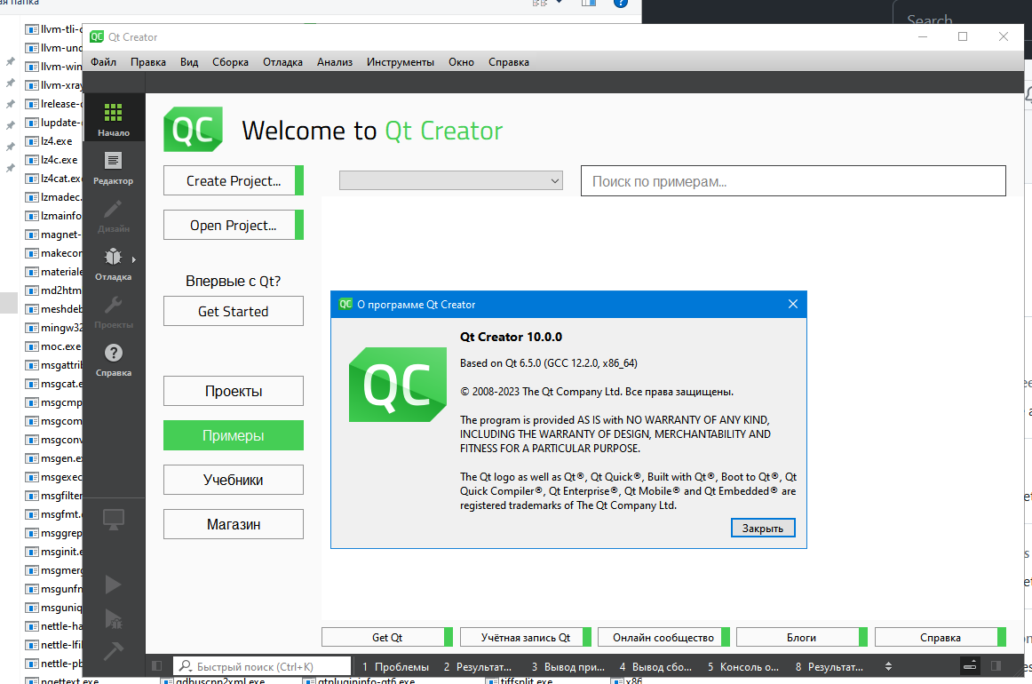The image size is (1032, 684).
Task: Open the Отладка menu in menu bar
Action: [283, 62]
